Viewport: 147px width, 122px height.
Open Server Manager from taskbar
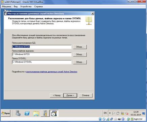[18, 113]
